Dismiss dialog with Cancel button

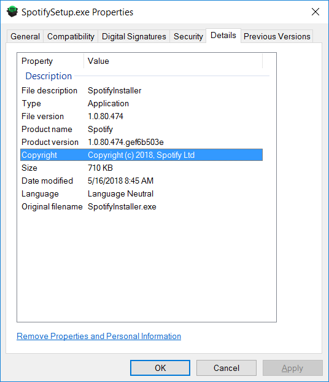coord(226,368)
